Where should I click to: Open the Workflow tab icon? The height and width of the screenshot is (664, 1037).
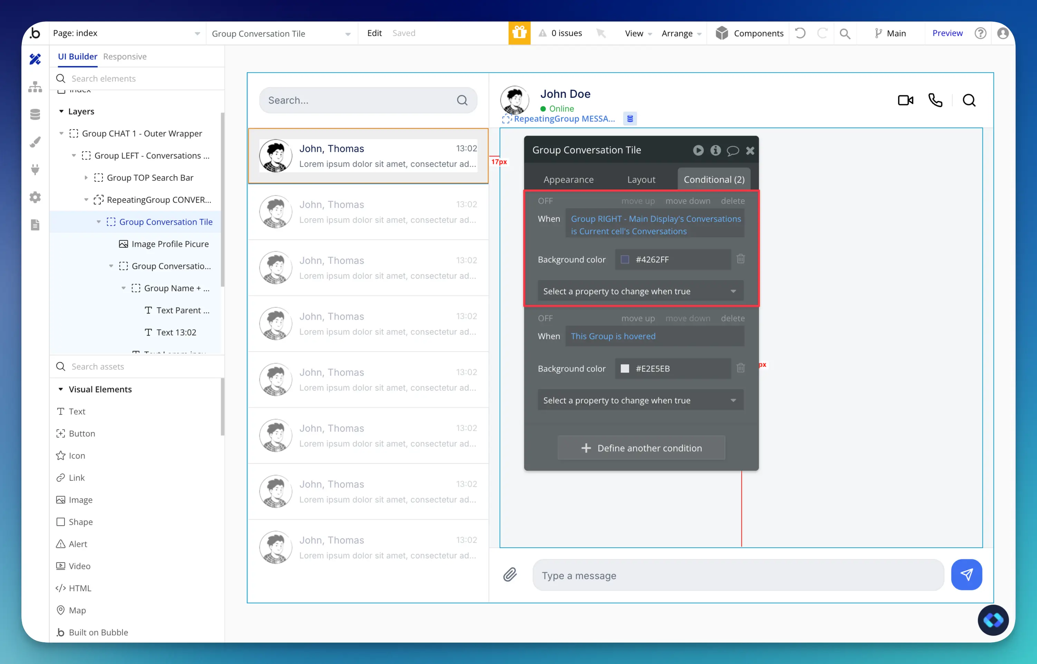pyautogui.click(x=35, y=87)
